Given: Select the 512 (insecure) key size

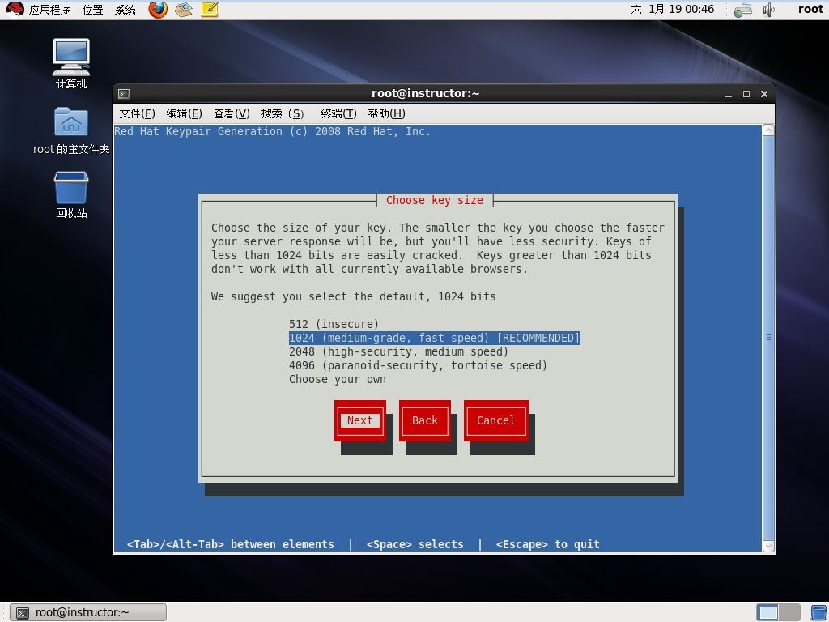Looking at the screenshot, I should 334,324.
